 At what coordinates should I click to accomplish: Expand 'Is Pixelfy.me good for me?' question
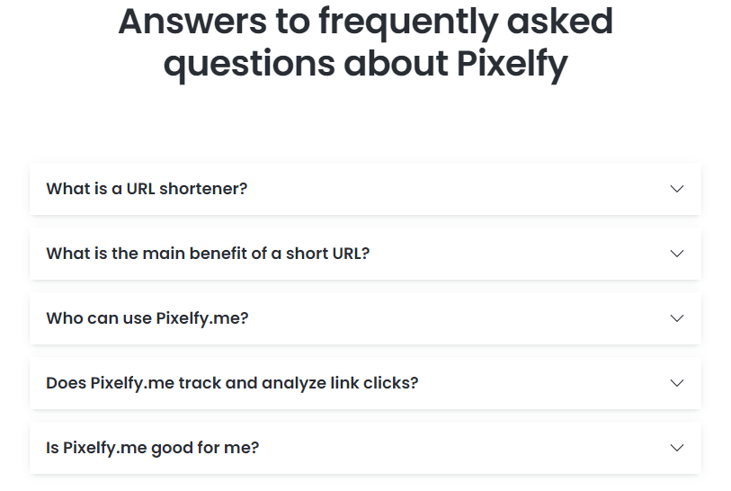tap(152, 448)
